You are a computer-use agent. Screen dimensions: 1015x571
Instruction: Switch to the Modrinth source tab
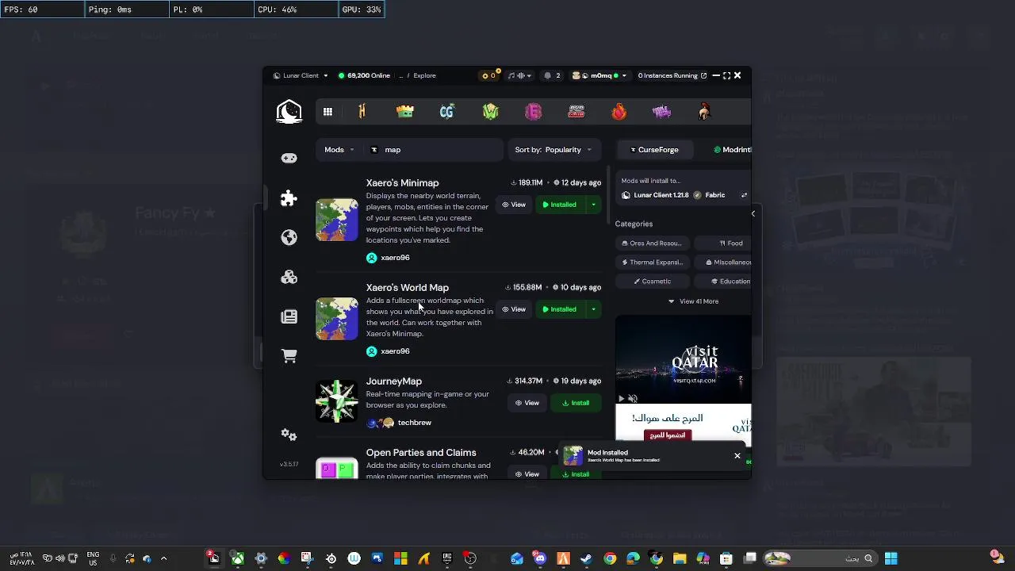click(x=731, y=149)
